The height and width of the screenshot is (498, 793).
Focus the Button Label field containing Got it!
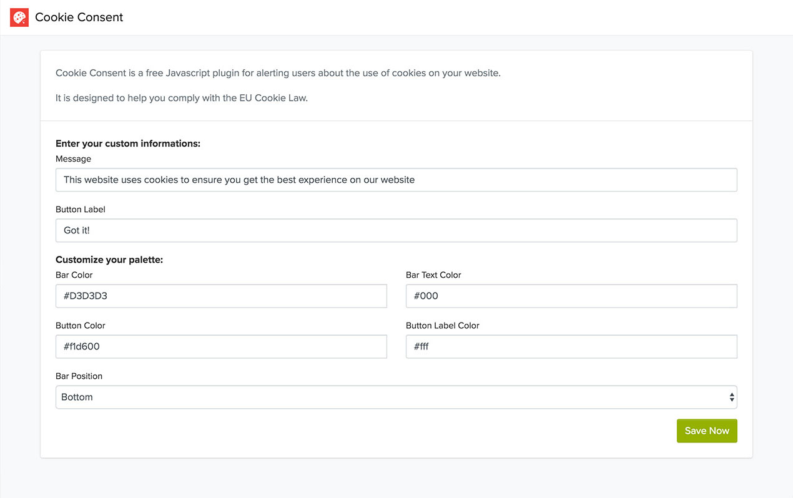click(x=396, y=230)
